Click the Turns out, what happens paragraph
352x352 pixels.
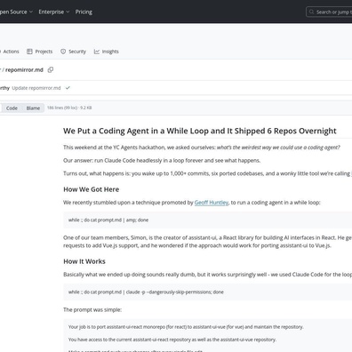pyautogui.click(x=207, y=173)
